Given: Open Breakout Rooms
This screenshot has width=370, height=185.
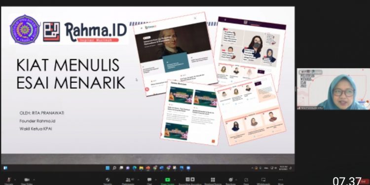Looking at the screenshot, I should click(x=213, y=181).
